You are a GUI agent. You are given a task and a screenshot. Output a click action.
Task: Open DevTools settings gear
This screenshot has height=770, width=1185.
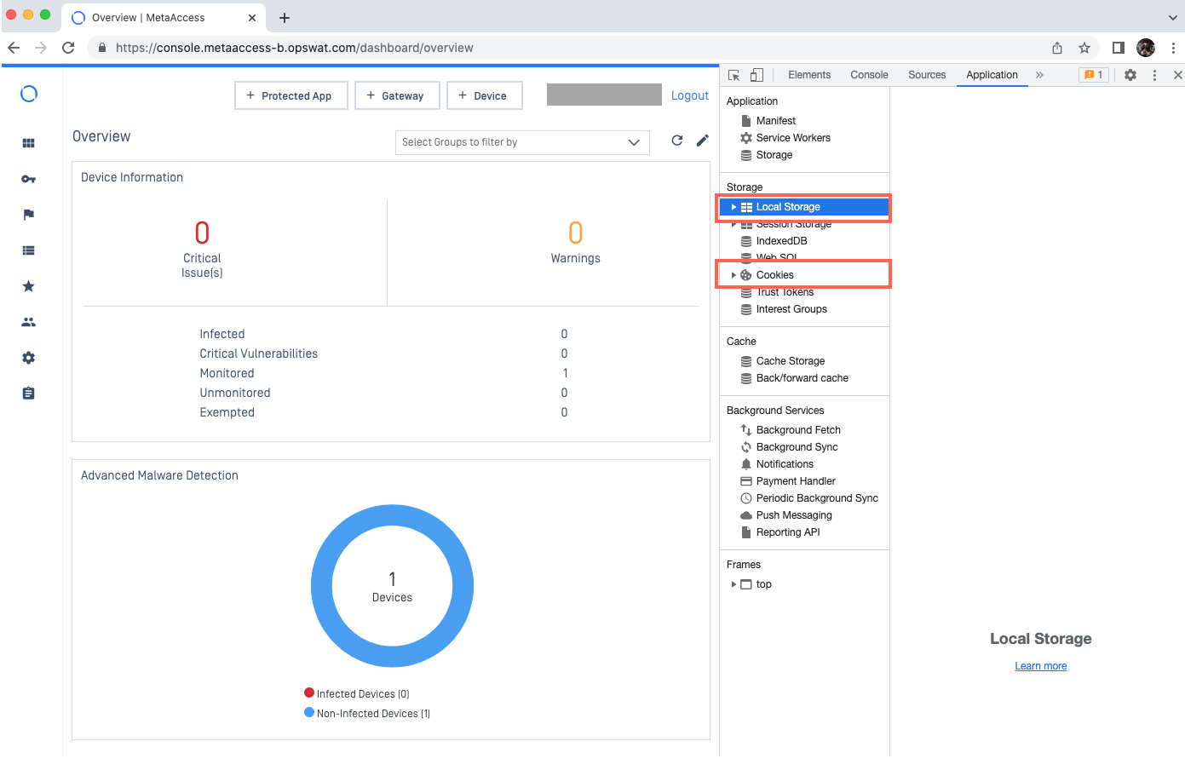coord(1130,75)
